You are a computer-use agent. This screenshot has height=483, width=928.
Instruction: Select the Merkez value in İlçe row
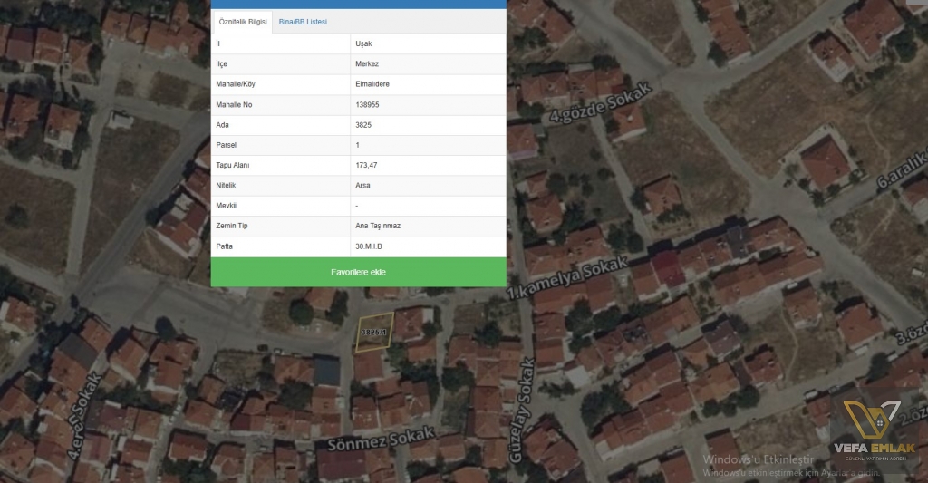367,64
